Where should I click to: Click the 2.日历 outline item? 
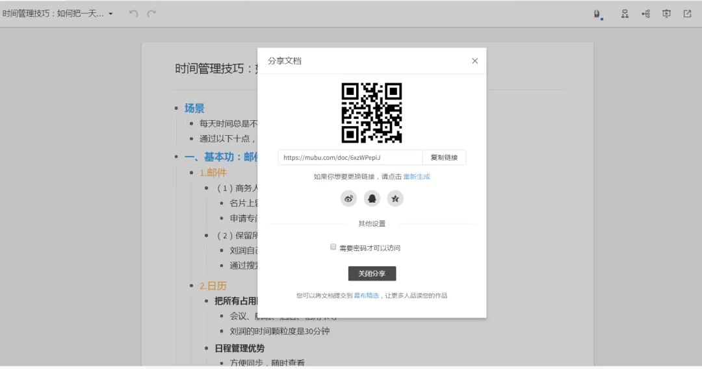213,286
